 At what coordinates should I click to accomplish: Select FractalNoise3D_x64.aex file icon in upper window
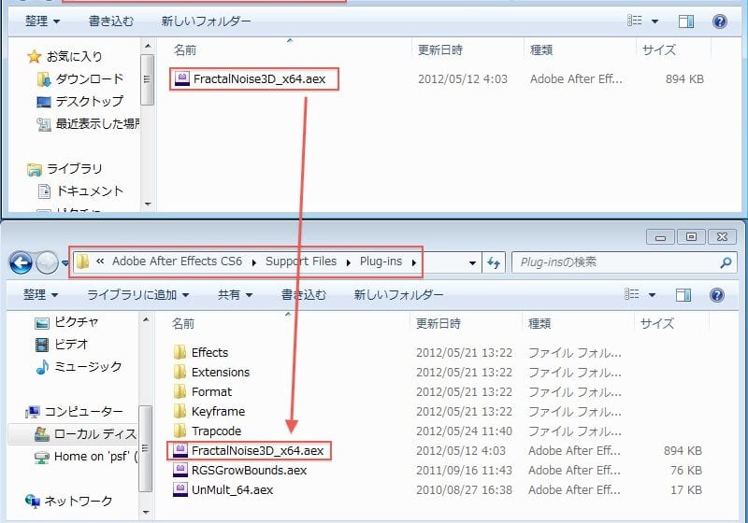click(181, 78)
